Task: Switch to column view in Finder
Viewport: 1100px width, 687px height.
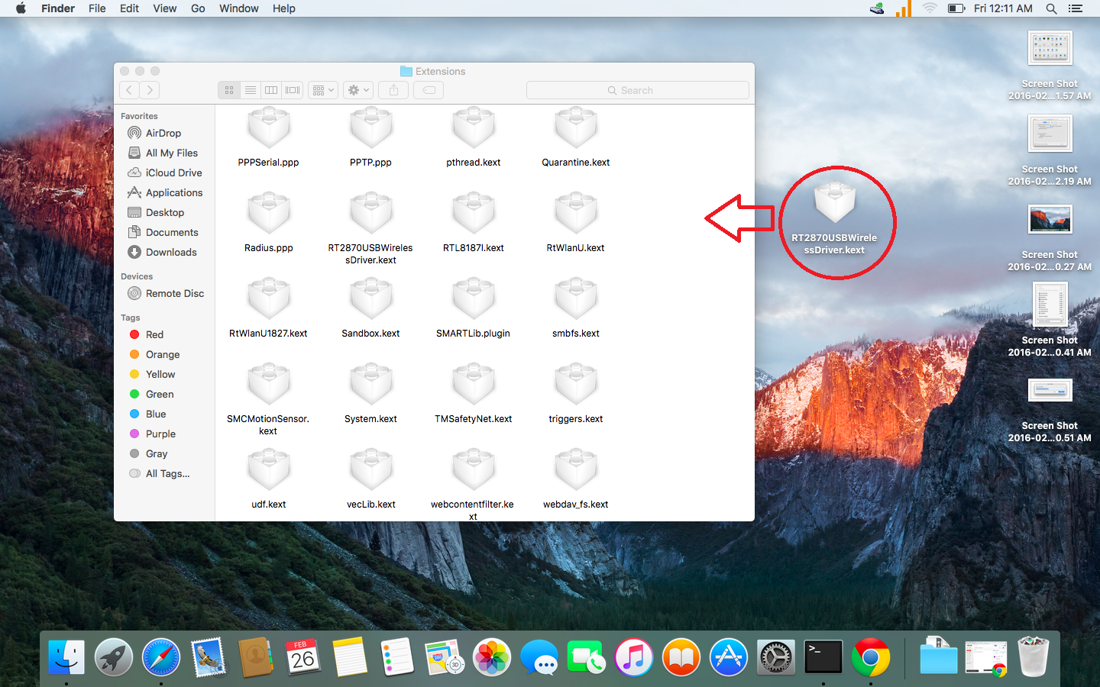Action: point(271,90)
